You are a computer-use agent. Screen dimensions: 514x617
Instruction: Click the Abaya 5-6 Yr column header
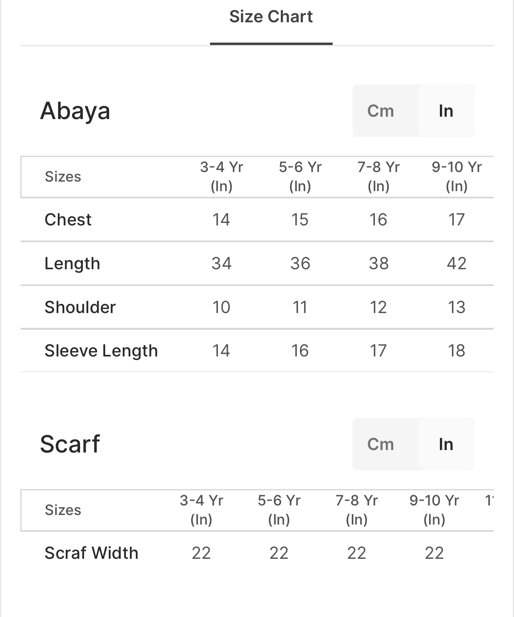(300, 176)
